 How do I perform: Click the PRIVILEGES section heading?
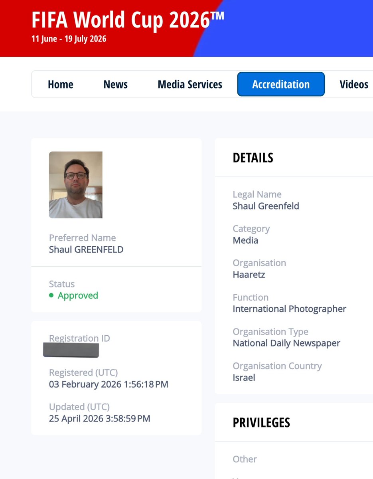(x=261, y=423)
